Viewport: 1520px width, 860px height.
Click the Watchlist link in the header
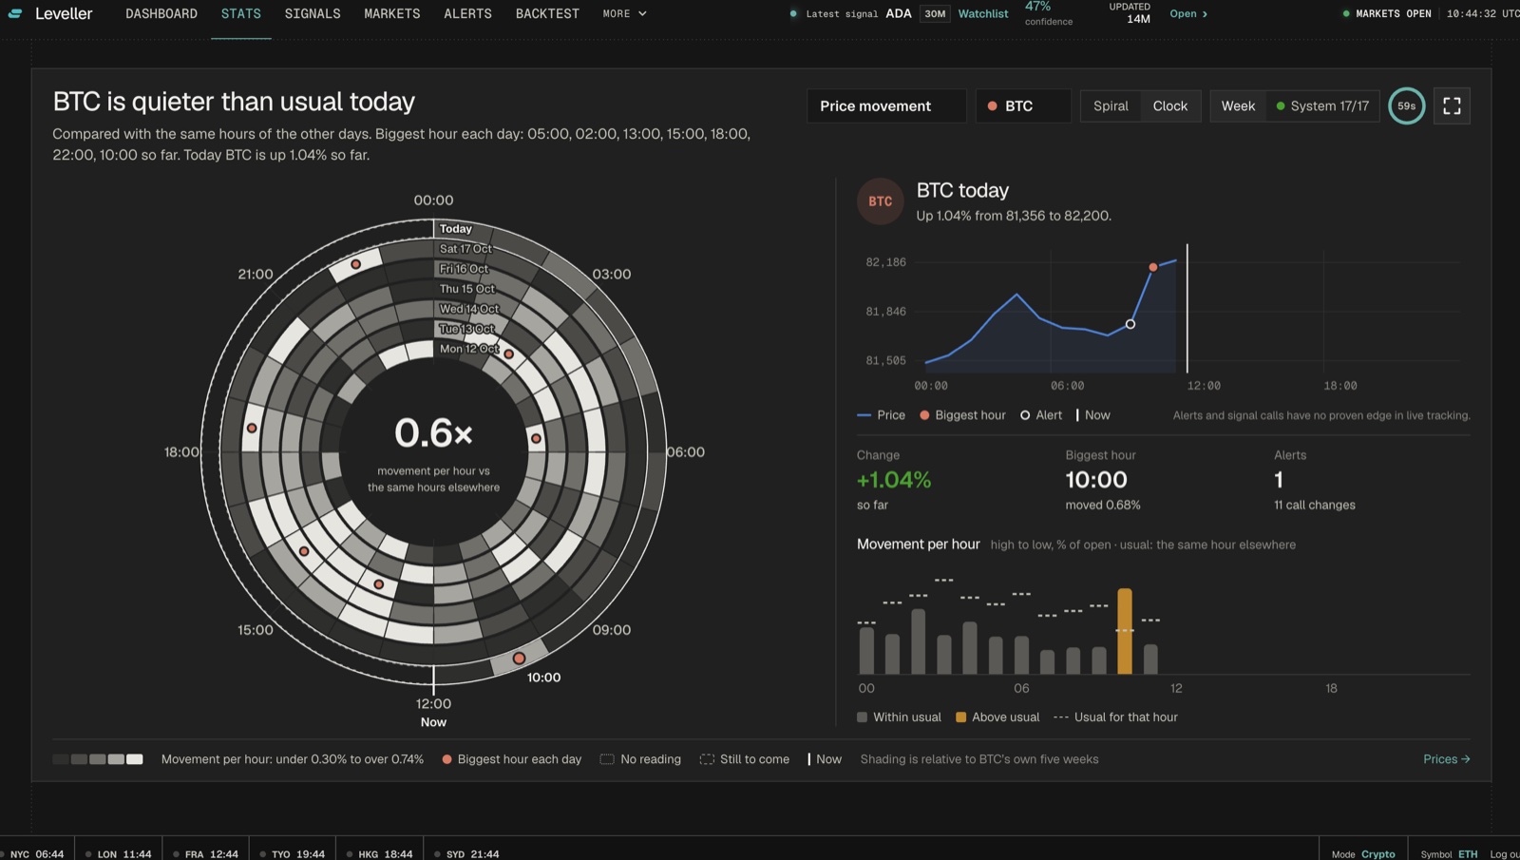pos(983,13)
